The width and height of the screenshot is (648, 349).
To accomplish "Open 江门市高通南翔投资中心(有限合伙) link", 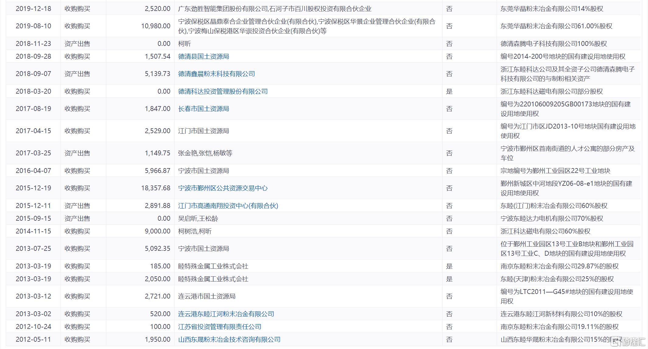I will point(228,206).
